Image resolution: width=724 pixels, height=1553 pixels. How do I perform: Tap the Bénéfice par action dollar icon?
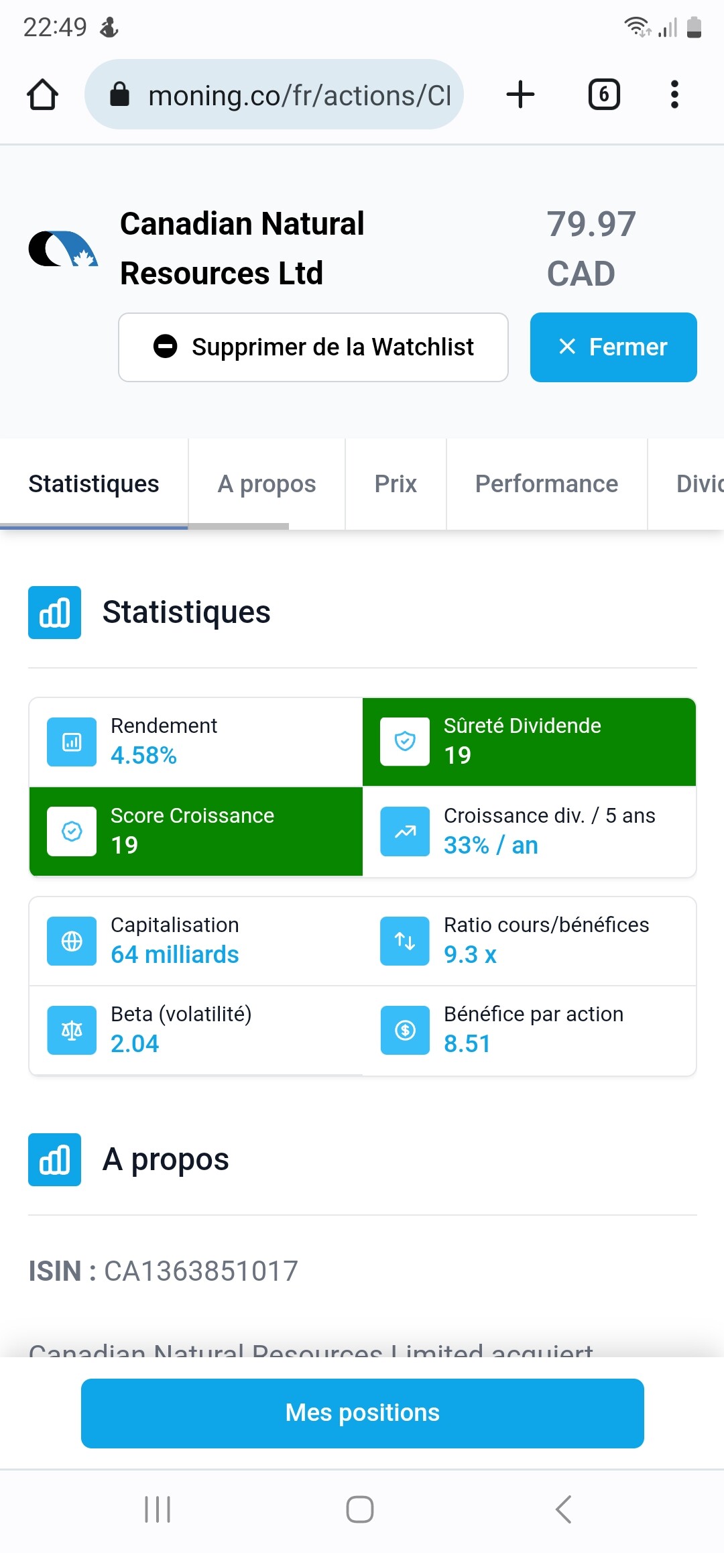[x=405, y=1030]
